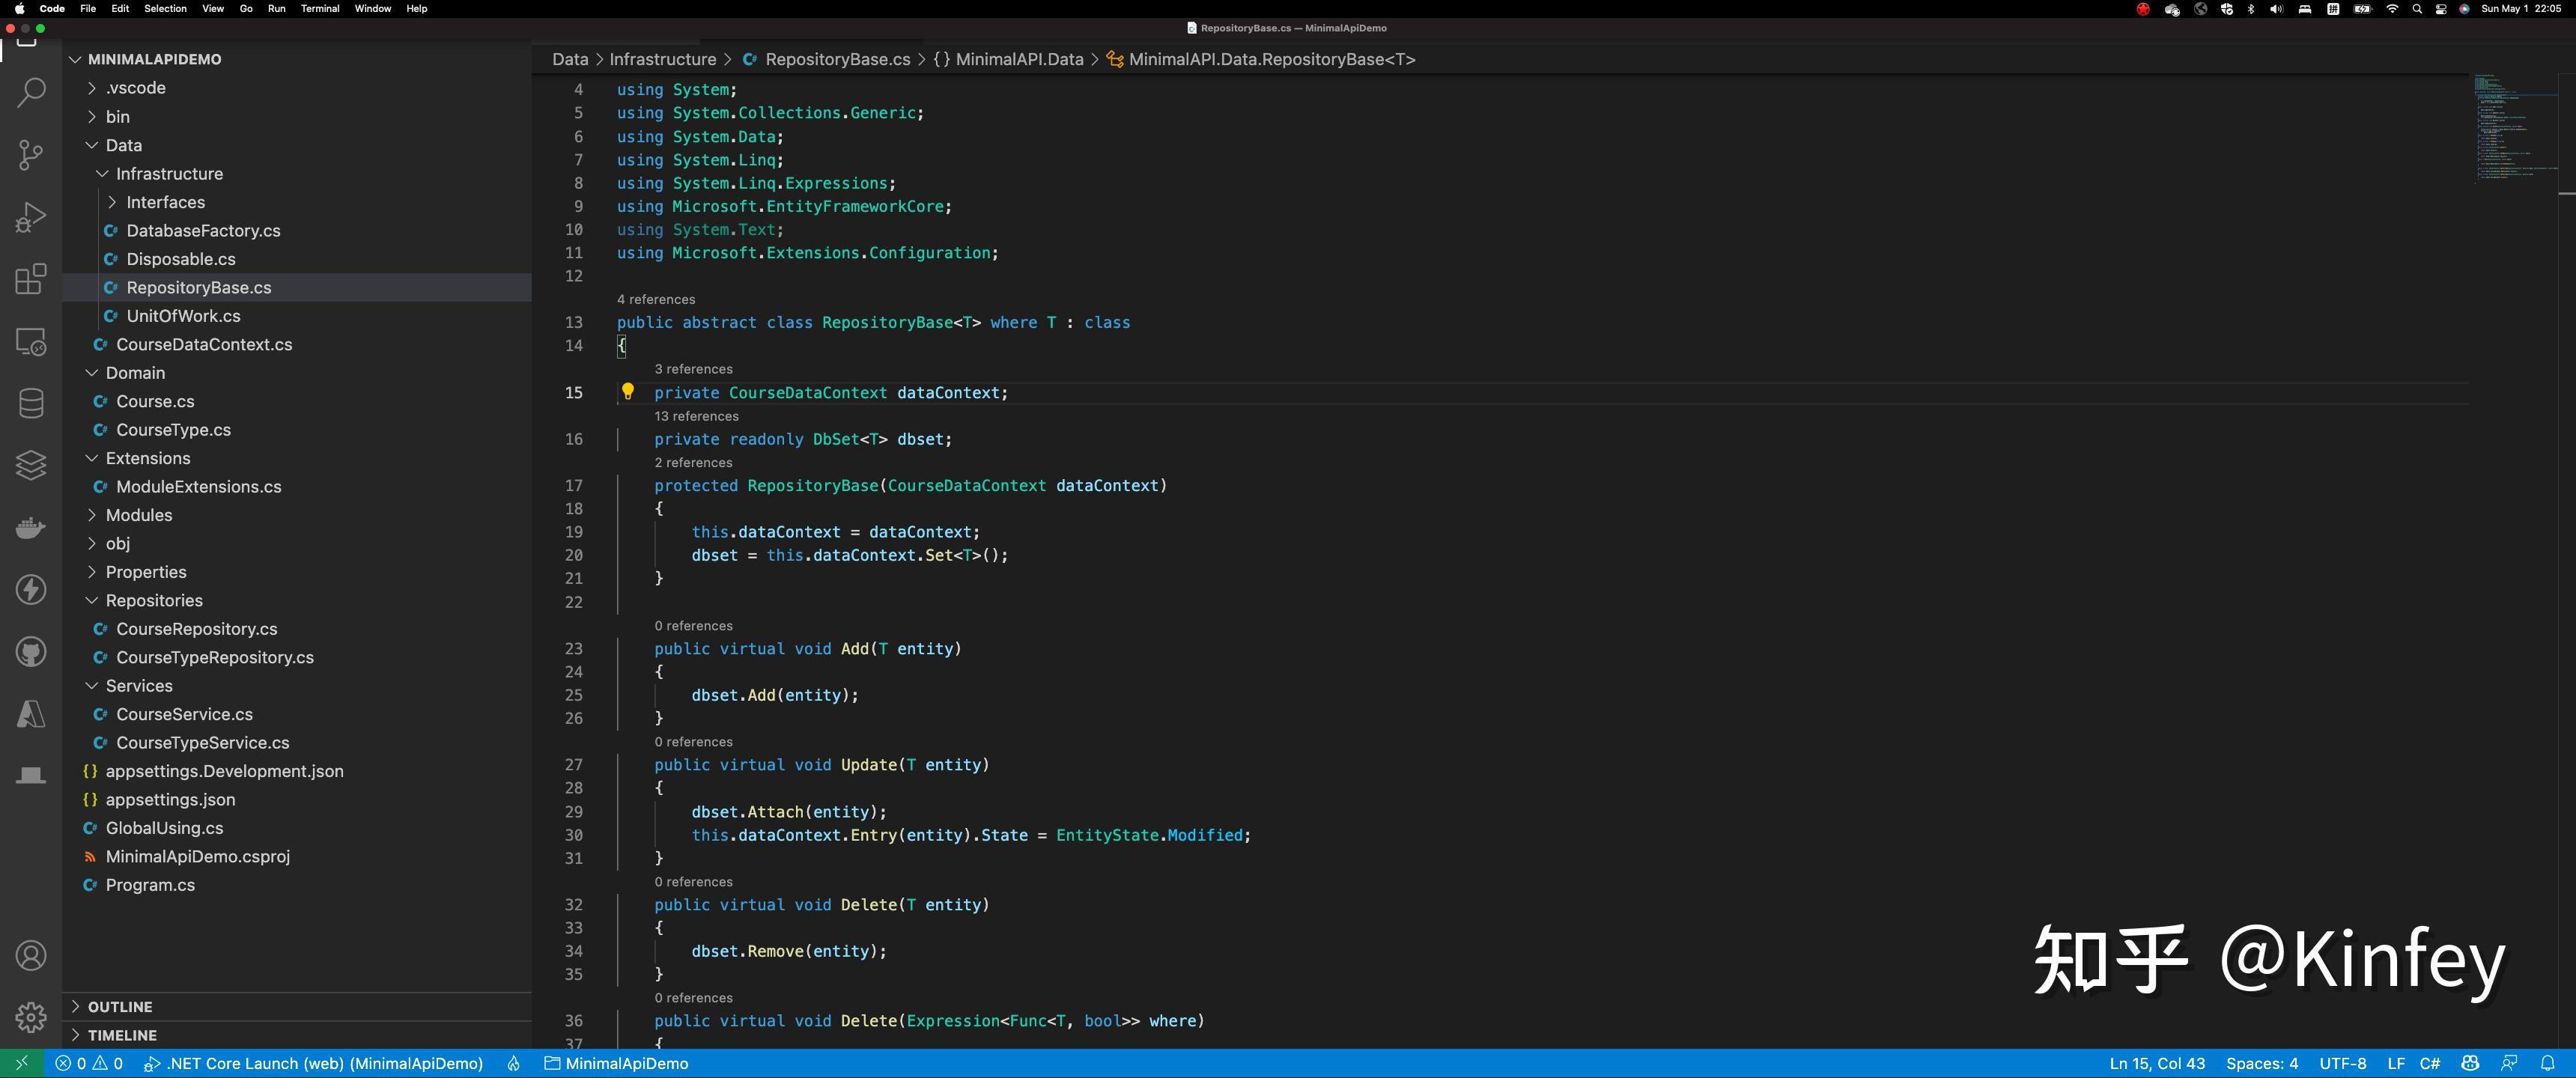Screen dimensions: 2576x1078
Task: Click the '13 references' CodeLens link
Action: tap(696, 416)
